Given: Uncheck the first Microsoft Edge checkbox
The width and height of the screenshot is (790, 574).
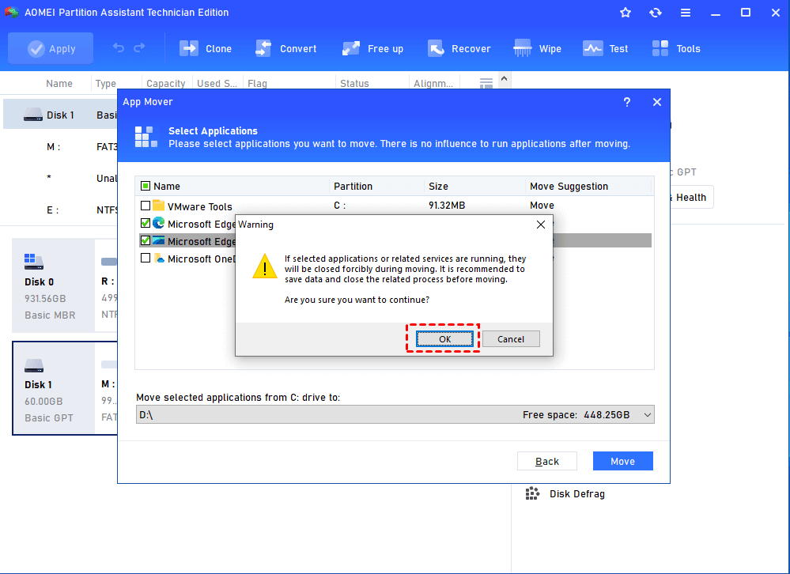Looking at the screenshot, I should [x=146, y=224].
